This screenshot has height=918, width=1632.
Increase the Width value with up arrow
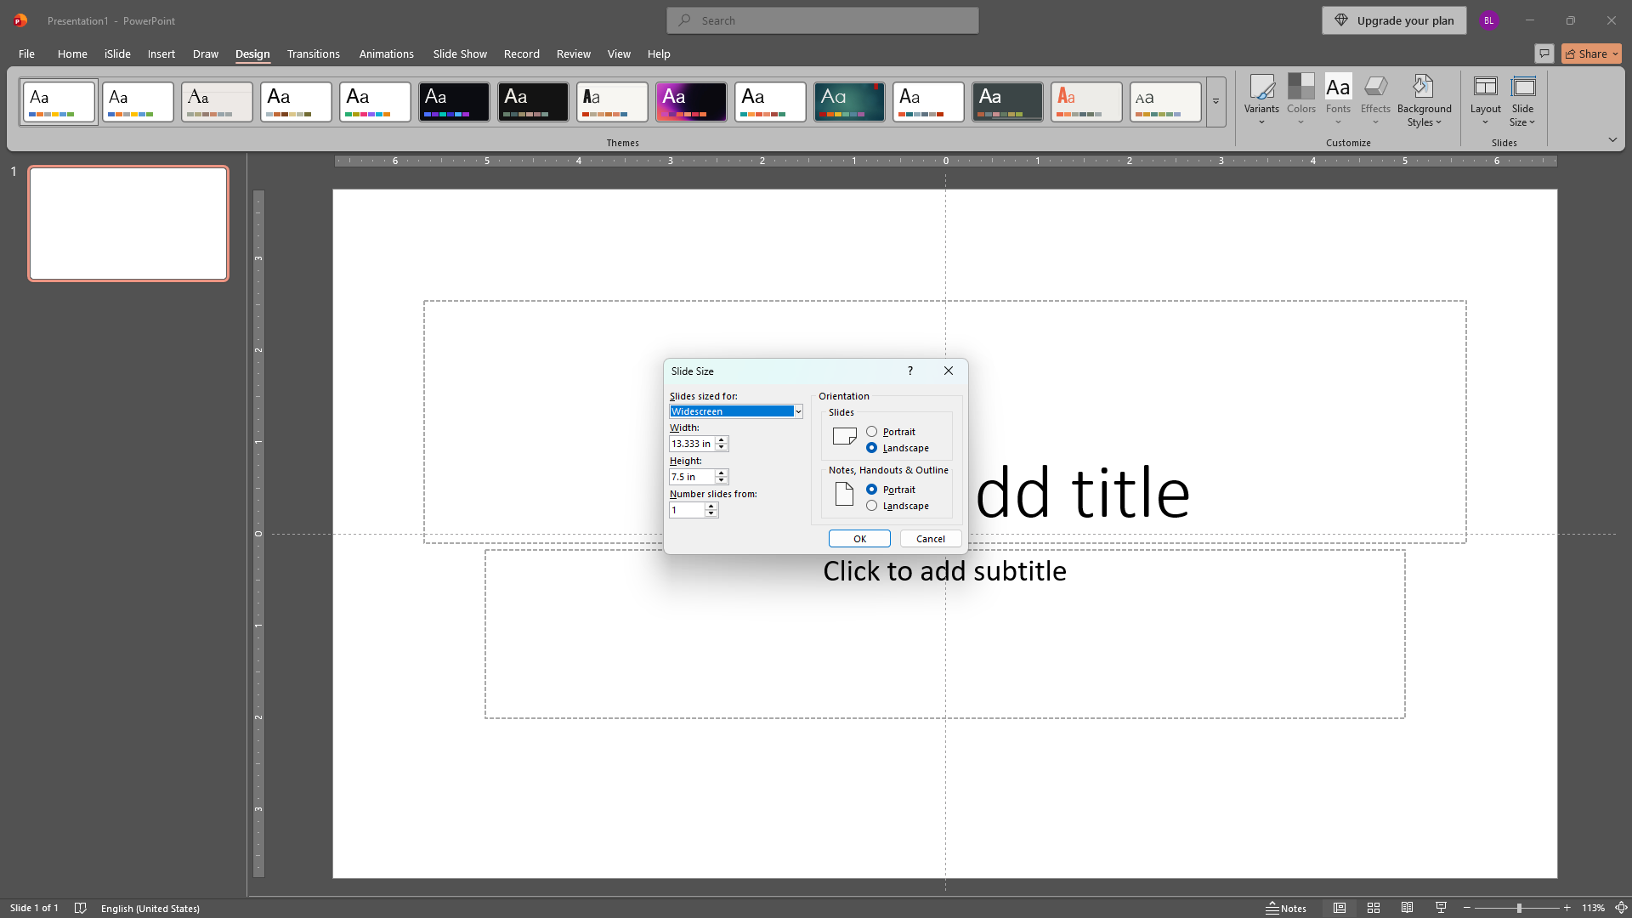[x=722, y=439]
